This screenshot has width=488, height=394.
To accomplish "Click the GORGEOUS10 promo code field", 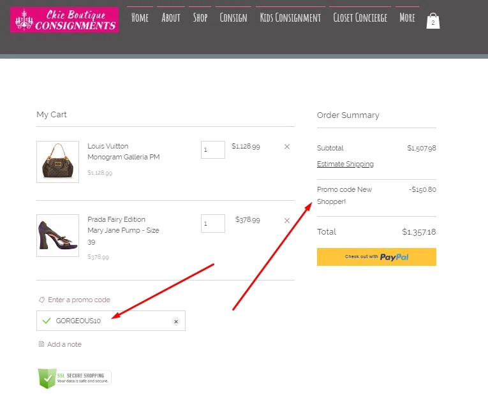I will pyautogui.click(x=111, y=321).
